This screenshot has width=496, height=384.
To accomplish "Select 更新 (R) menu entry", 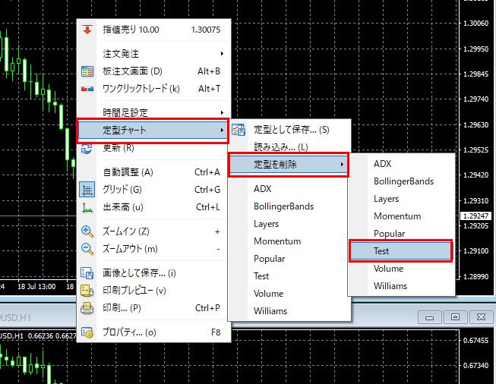I will (153, 148).
